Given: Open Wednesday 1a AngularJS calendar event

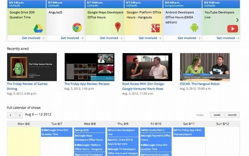Looking at the screenshot, I should [x=90, y=130].
